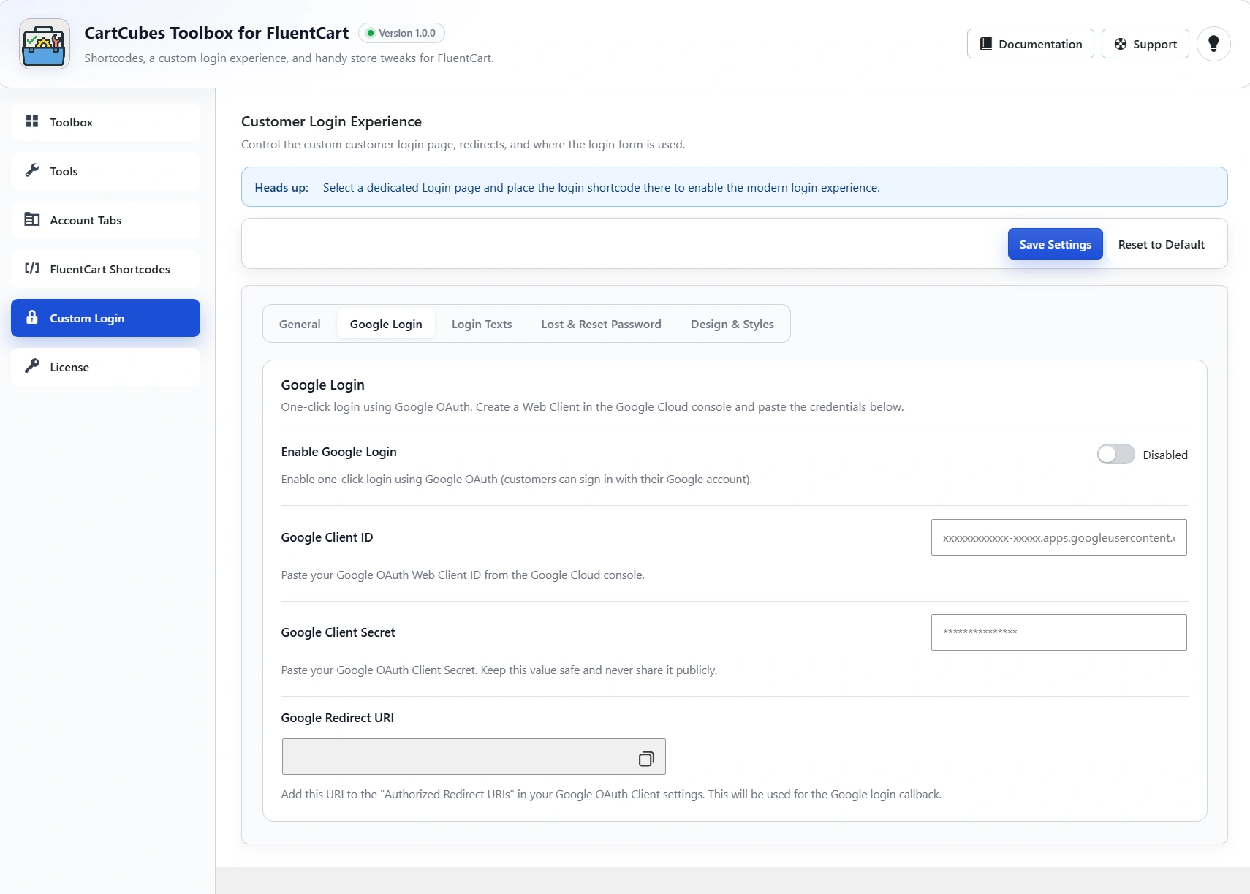Open Tools in the sidebar
Screen dimensions: 1250x894
pos(105,171)
